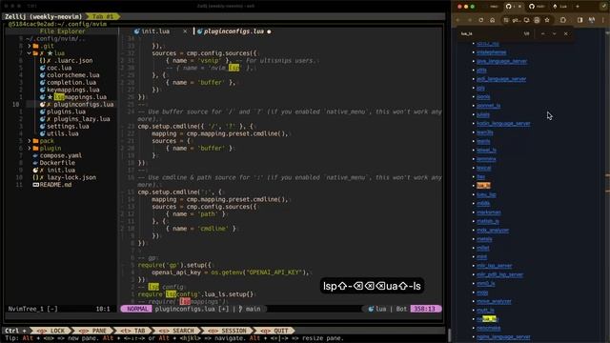Click the icon next to compose.yaml

coord(35,155)
